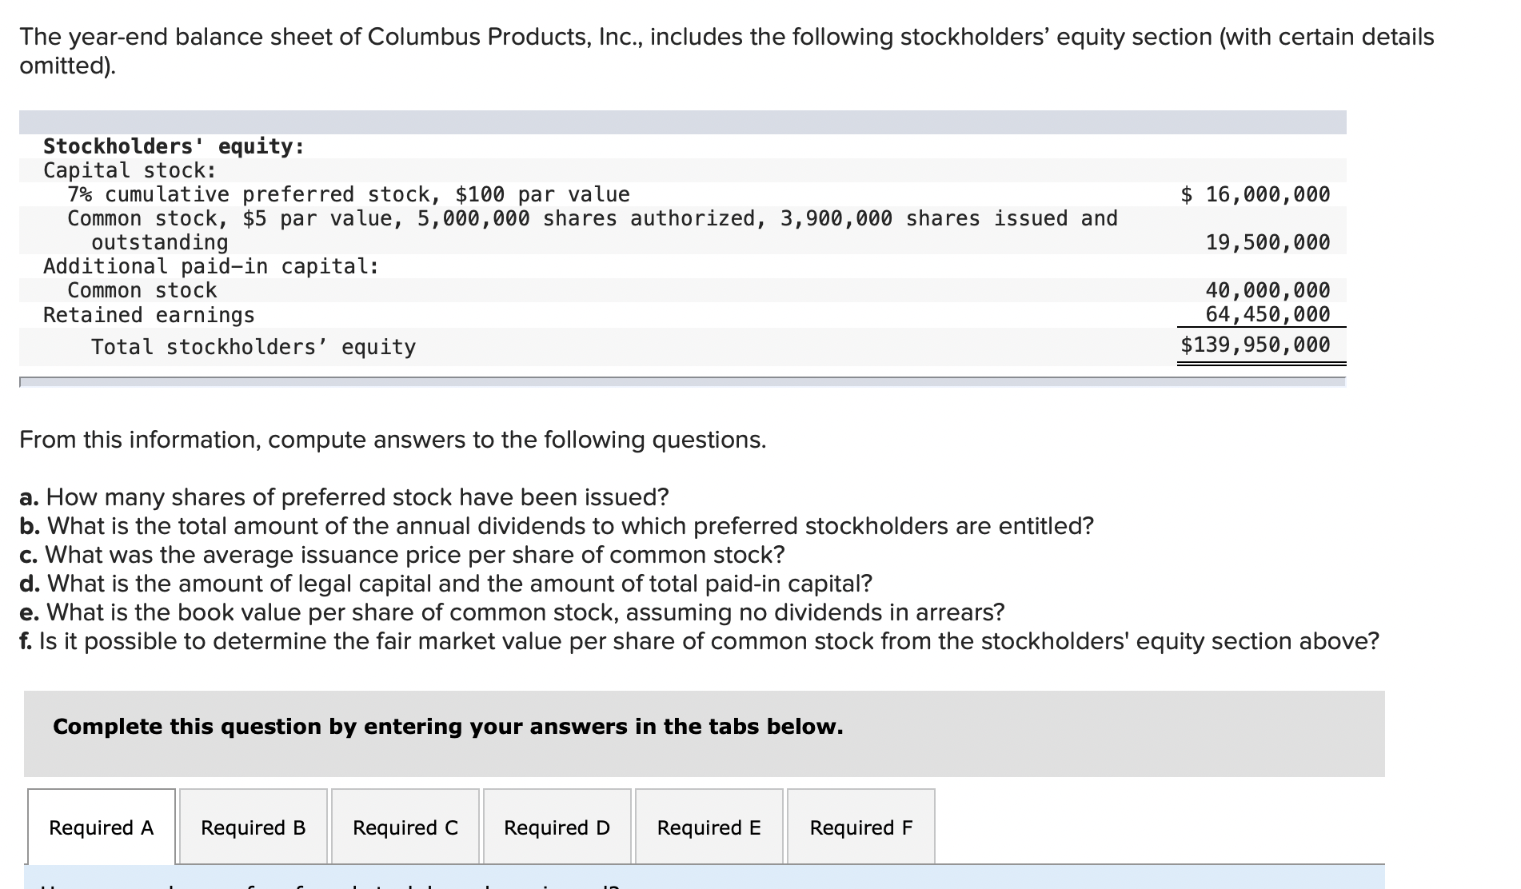This screenshot has height=889, width=1521.
Task: Click the 7% cumulative preferred stock row label
Action: click(x=349, y=194)
